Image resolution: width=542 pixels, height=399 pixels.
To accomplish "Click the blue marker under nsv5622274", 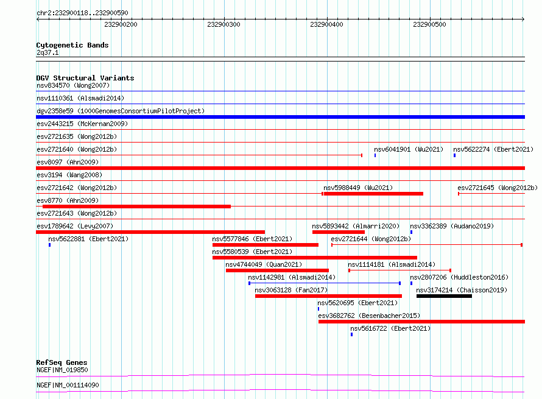I will 454,155.
